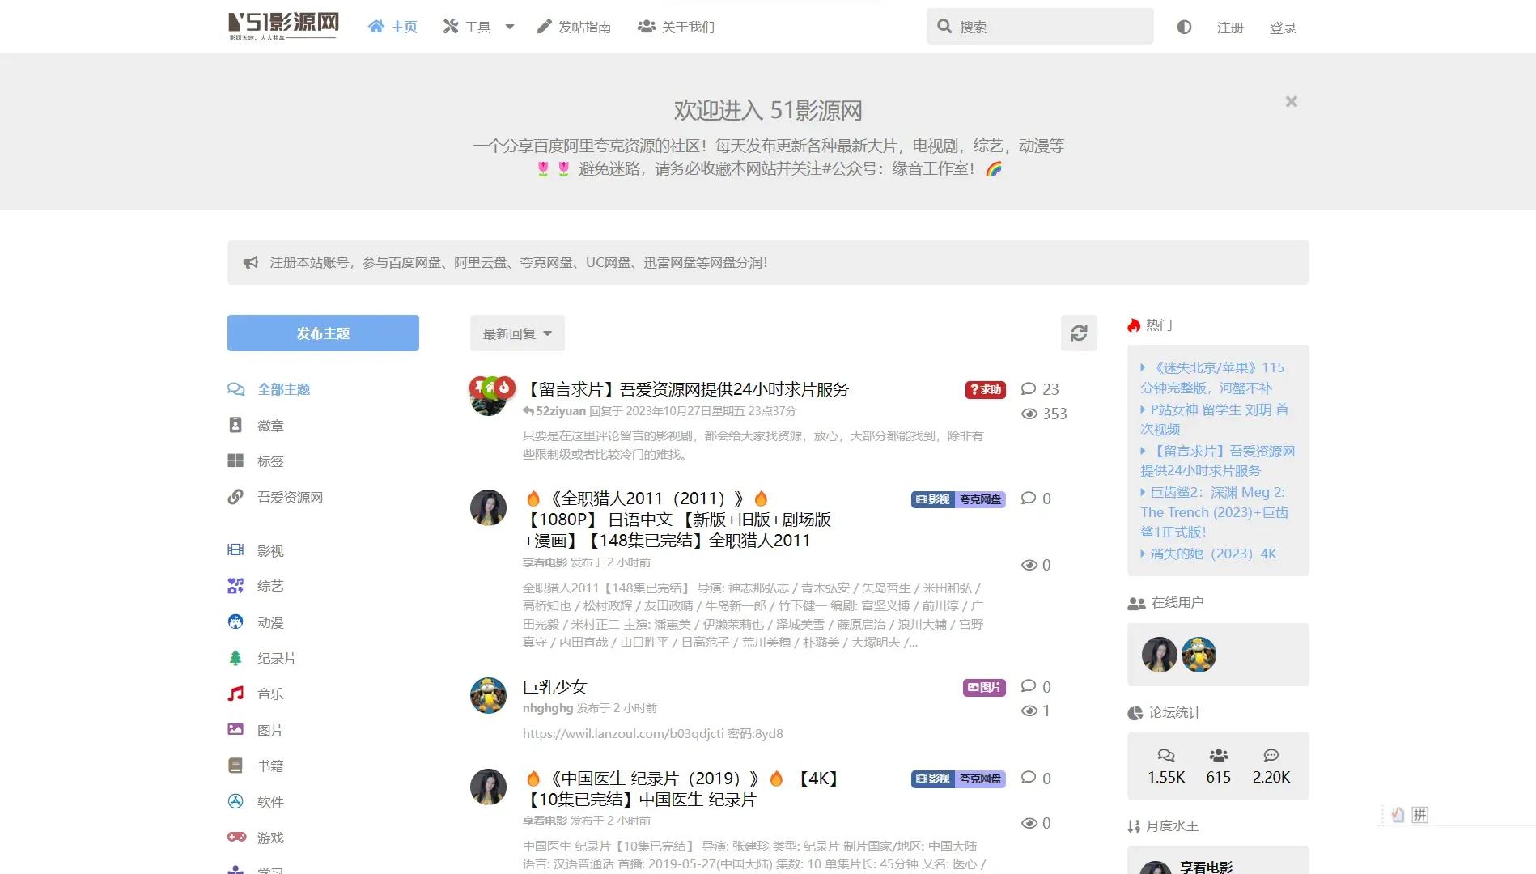Open the 登录 link
This screenshot has height=874, width=1536.
[1283, 27]
